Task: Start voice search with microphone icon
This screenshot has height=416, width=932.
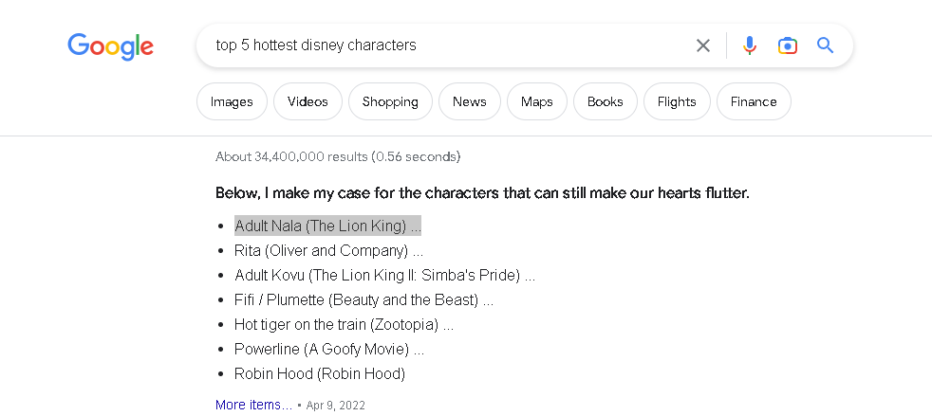Action: click(750, 45)
